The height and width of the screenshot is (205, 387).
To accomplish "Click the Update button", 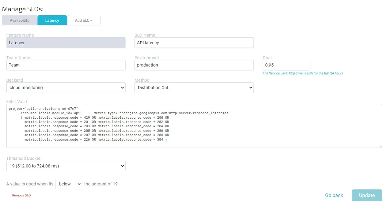I will click(367, 195).
